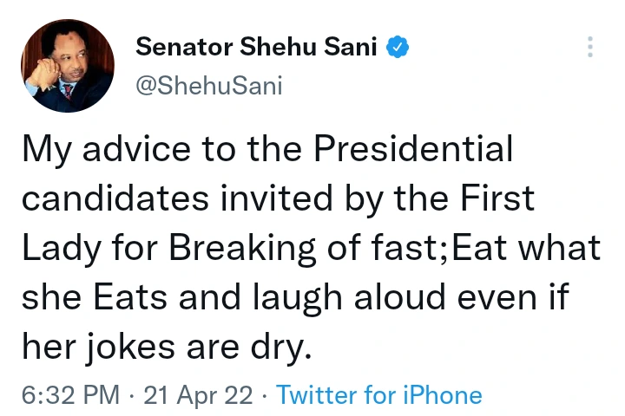This screenshot has width=625, height=416.
Task: Open the tweet author's profile picture
Action: click(x=67, y=67)
